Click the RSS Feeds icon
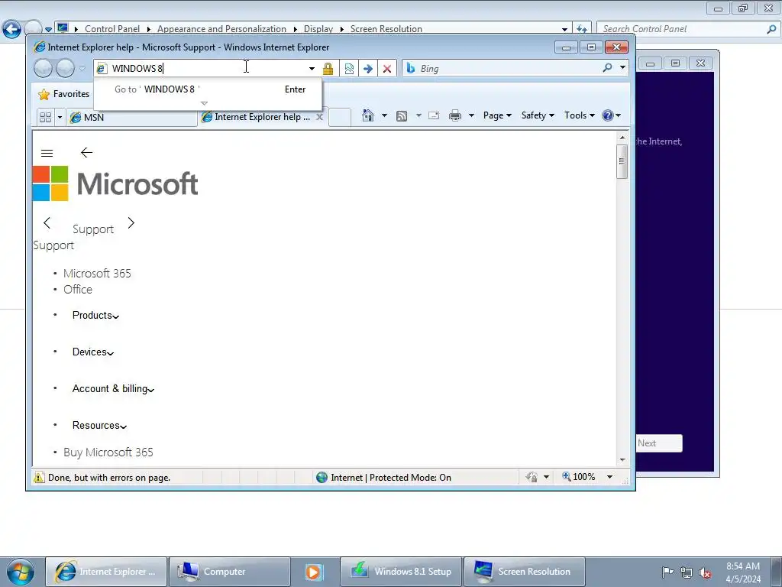Screen dimensions: 782x587 point(402,116)
